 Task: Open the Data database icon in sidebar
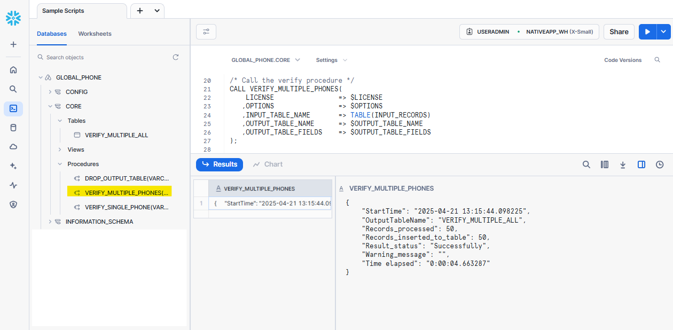pyautogui.click(x=13, y=128)
